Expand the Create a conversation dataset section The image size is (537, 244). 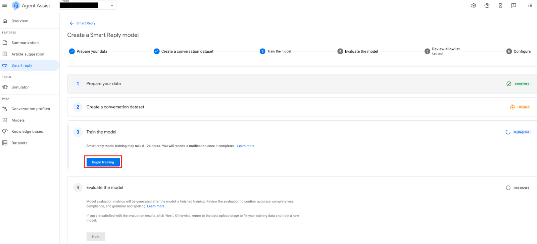pyautogui.click(x=302, y=107)
